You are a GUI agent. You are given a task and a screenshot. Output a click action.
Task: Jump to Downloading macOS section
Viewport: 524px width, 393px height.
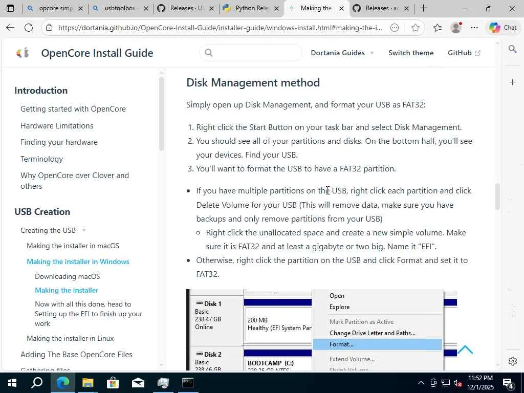pos(67,276)
